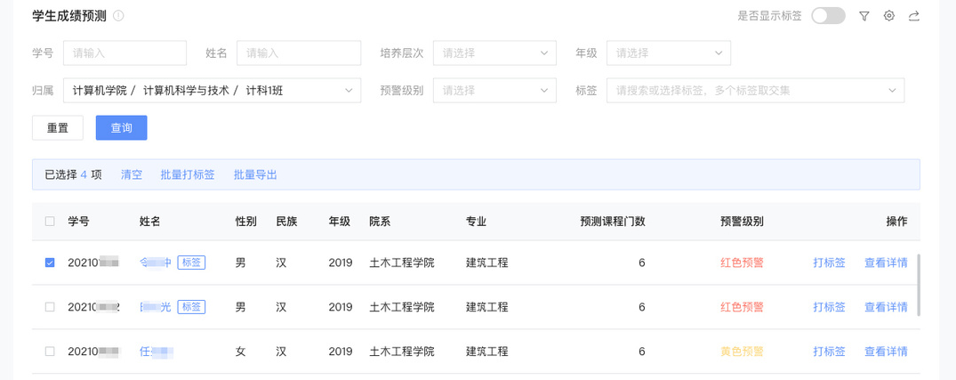The height and width of the screenshot is (380, 956).
Task: Uncheck the first student row checkbox
Action: coord(50,263)
